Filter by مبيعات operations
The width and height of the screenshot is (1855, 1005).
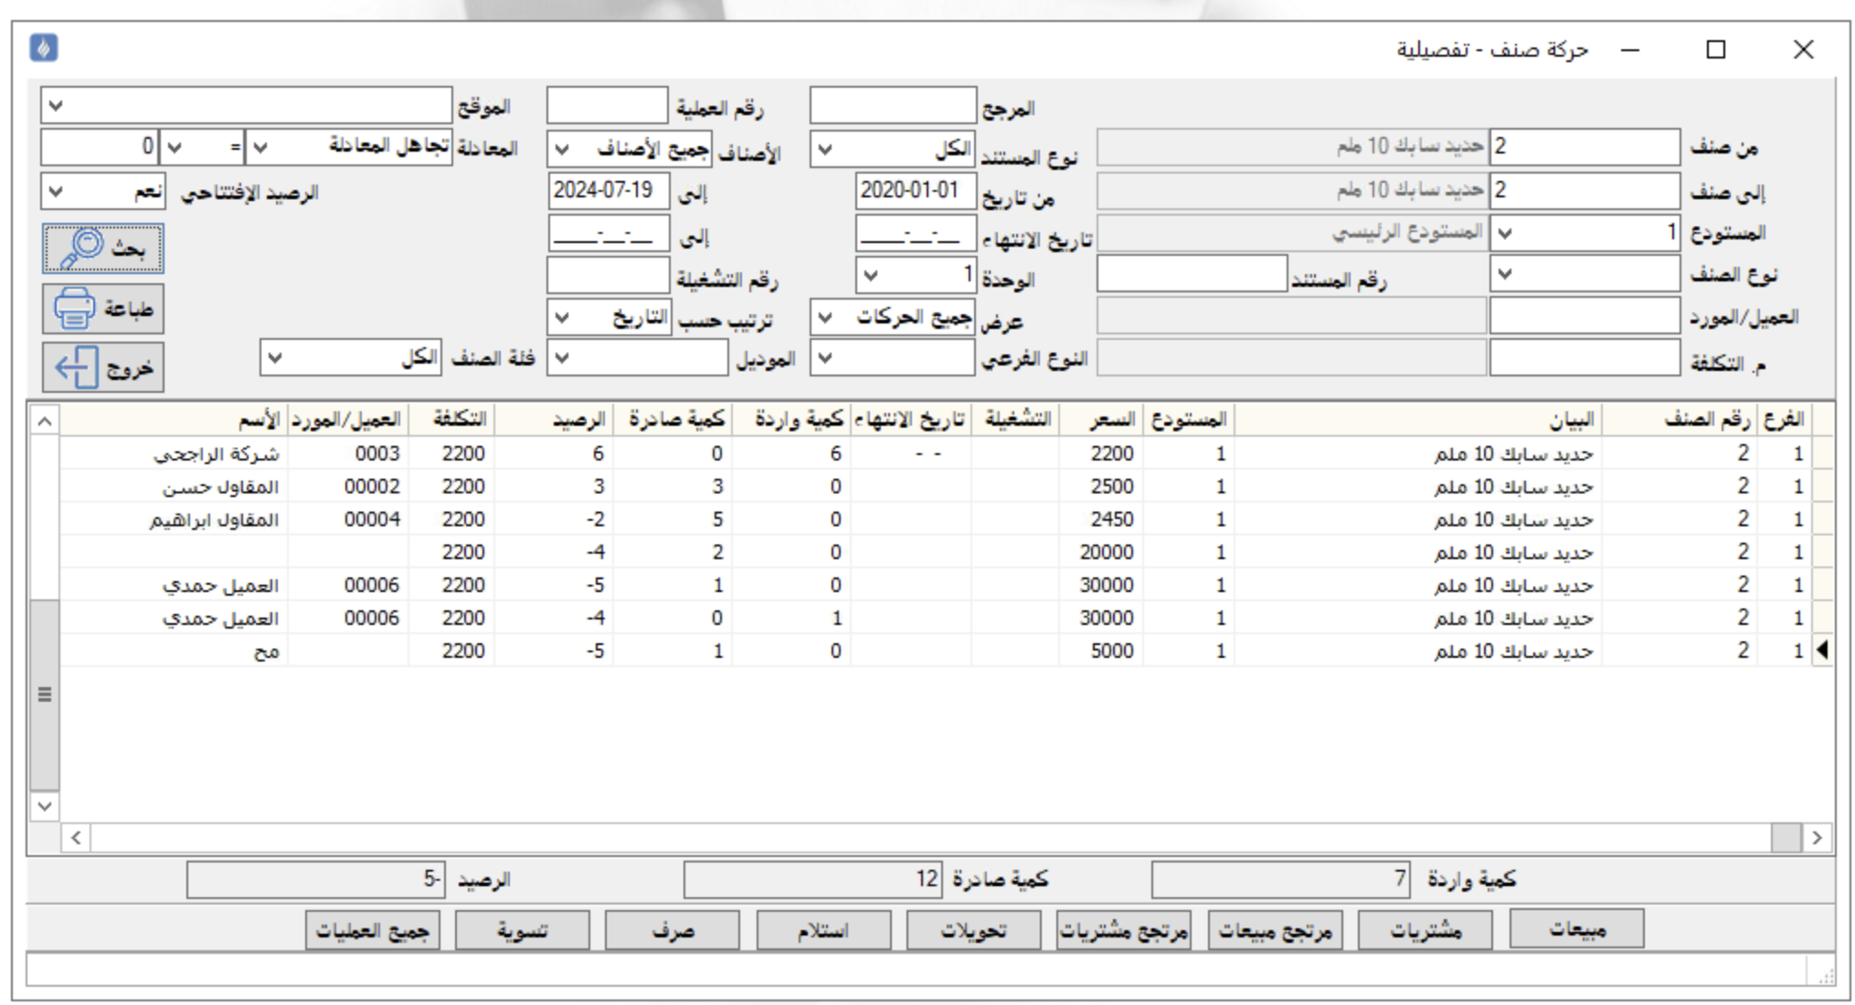click(1576, 929)
